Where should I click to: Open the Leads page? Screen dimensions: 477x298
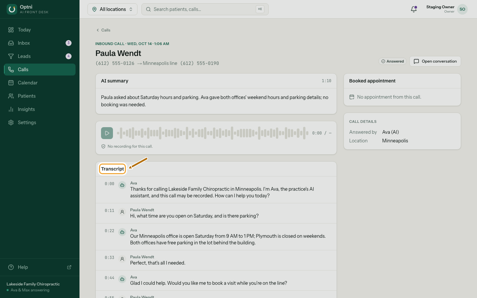point(40,56)
